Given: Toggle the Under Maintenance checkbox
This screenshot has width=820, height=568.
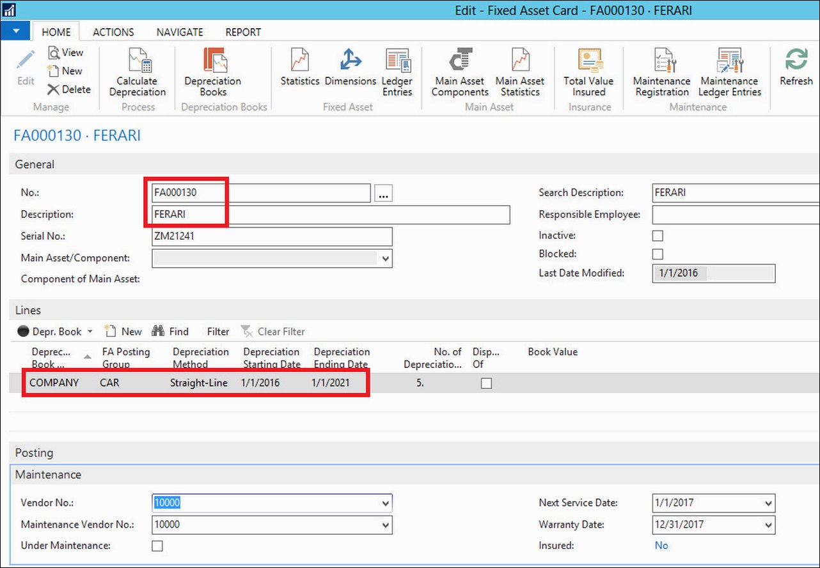Looking at the screenshot, I should tap(157, 546).
